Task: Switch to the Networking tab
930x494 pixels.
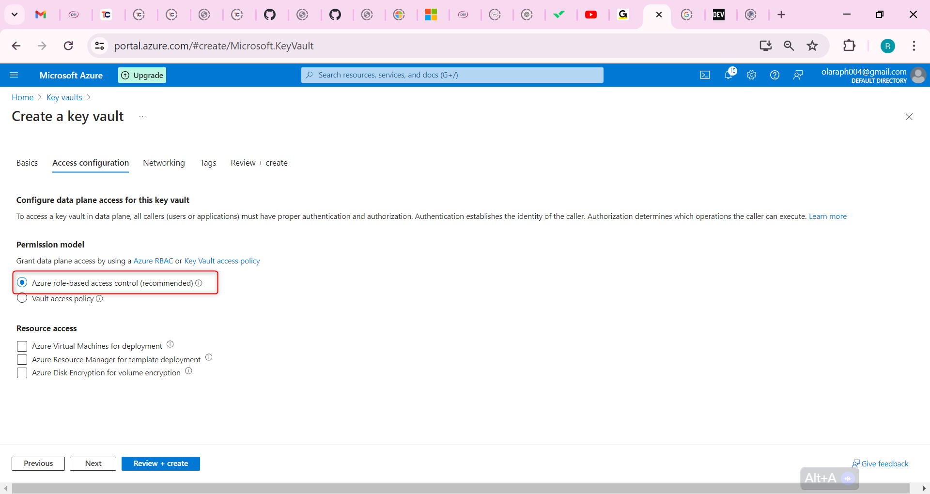Action: pyautogui.click(x=164, y=163)
